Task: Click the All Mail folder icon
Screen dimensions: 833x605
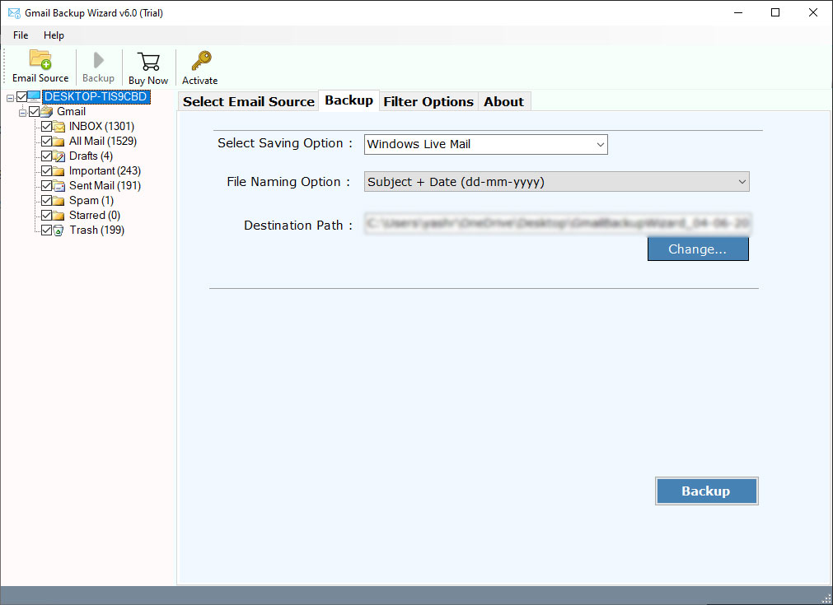Action: point(59,142)
